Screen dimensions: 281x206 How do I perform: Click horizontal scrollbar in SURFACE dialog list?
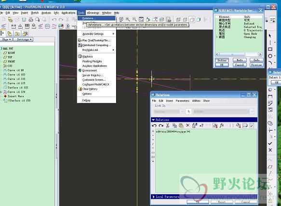click(232, 54)
